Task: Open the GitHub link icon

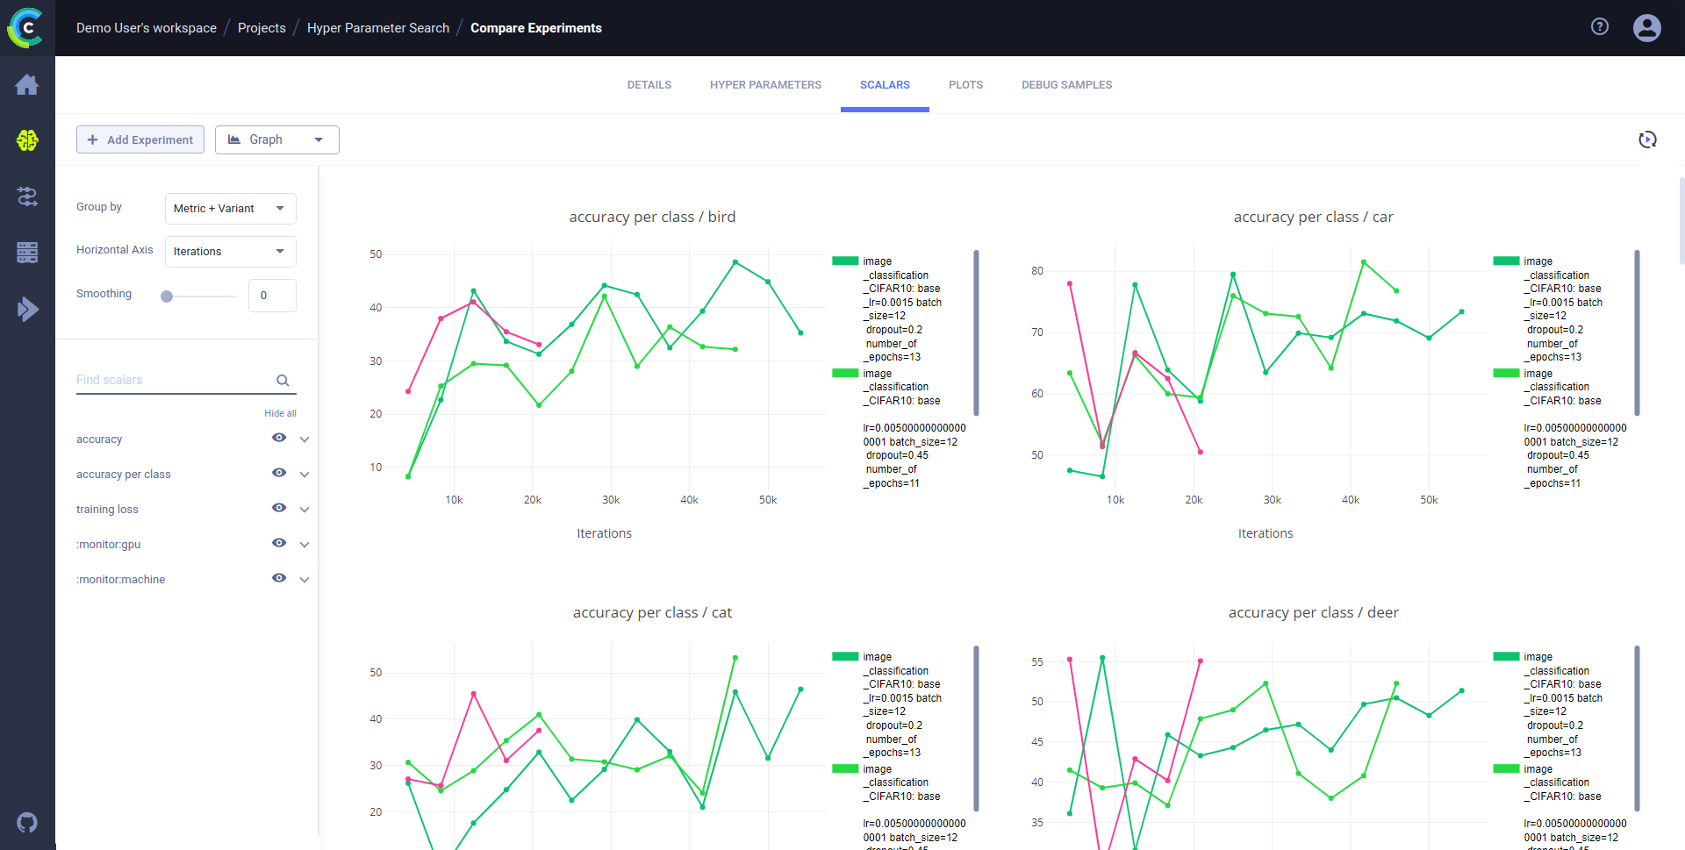Action: (27, 823)
